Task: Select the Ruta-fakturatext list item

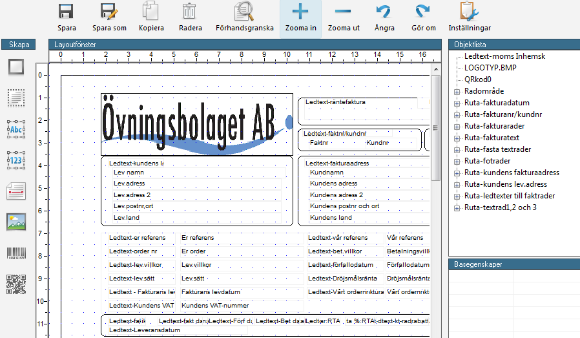Action: pyautogui.click(x=492, y=138)
